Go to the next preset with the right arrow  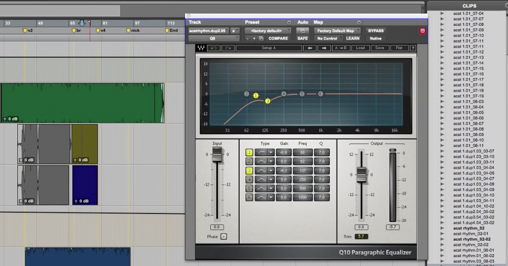(324, 48)
